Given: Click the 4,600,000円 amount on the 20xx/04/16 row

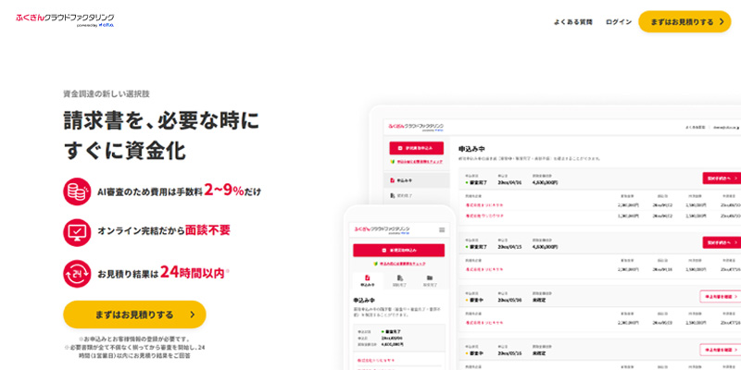Looking at the screenshot, I should [x=545, y=181].
